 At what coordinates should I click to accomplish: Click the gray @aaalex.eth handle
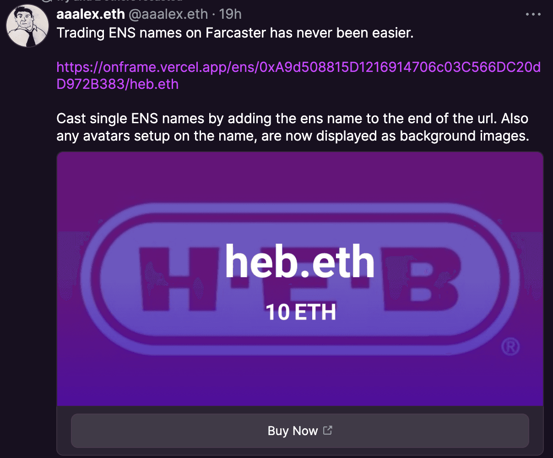[x=168, y=14]
